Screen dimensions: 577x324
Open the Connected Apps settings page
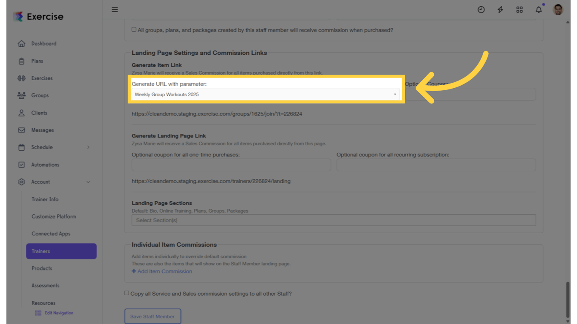pos(51,233)
